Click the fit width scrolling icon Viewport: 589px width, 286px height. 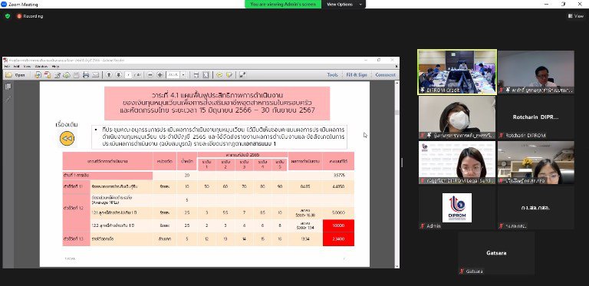click(196, 75)
